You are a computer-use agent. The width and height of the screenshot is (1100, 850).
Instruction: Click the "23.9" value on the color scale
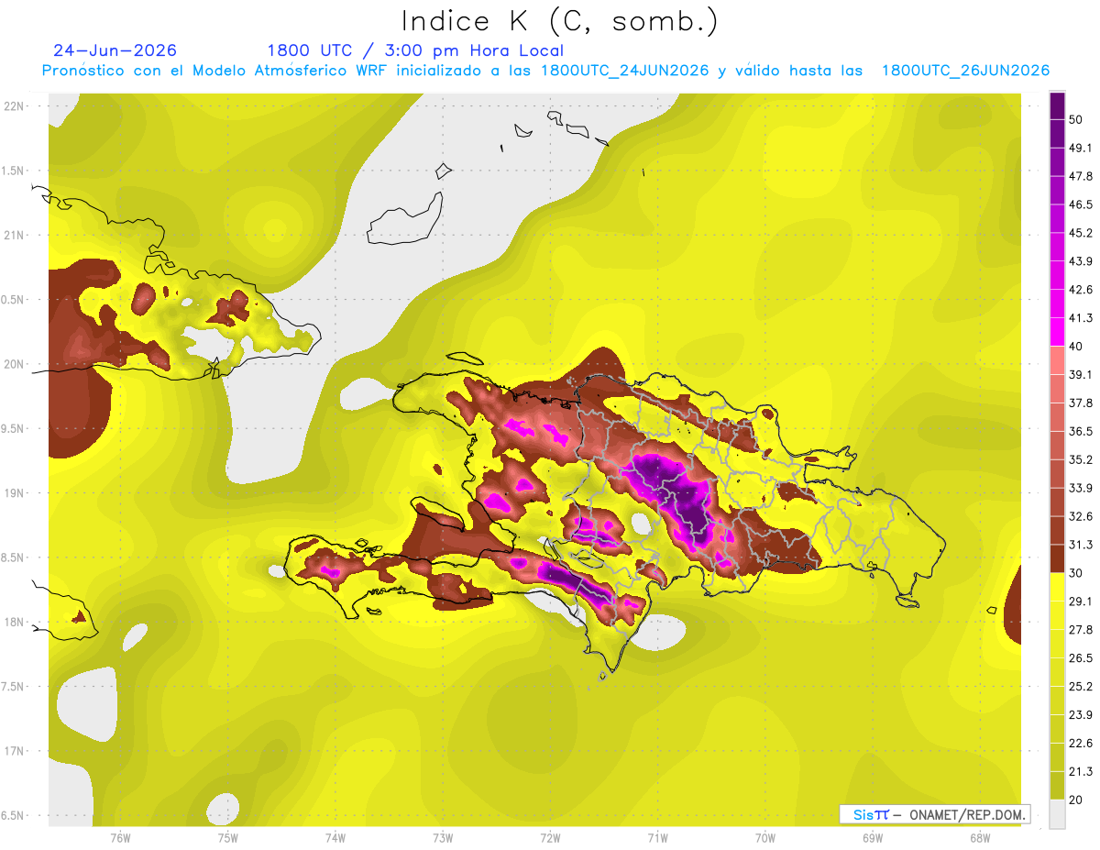pyautogui.click(x=1081, y=715)
